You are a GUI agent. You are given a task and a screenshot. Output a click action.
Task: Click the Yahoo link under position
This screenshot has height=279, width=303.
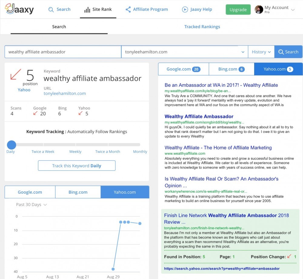[24, 90]
